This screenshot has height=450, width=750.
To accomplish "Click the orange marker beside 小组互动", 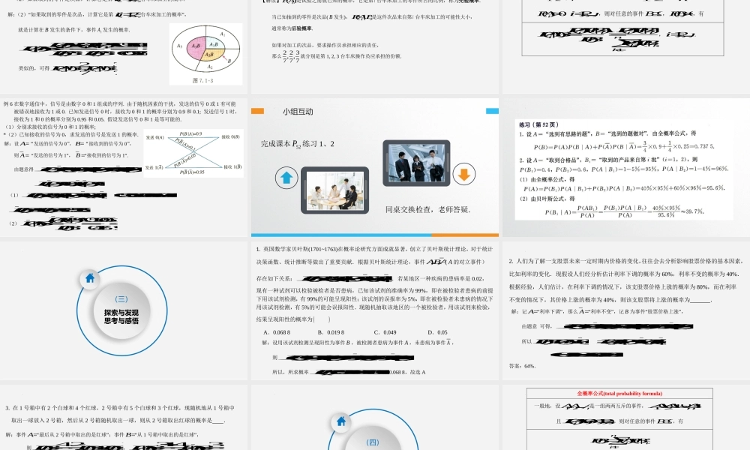I will pos(258,110).
